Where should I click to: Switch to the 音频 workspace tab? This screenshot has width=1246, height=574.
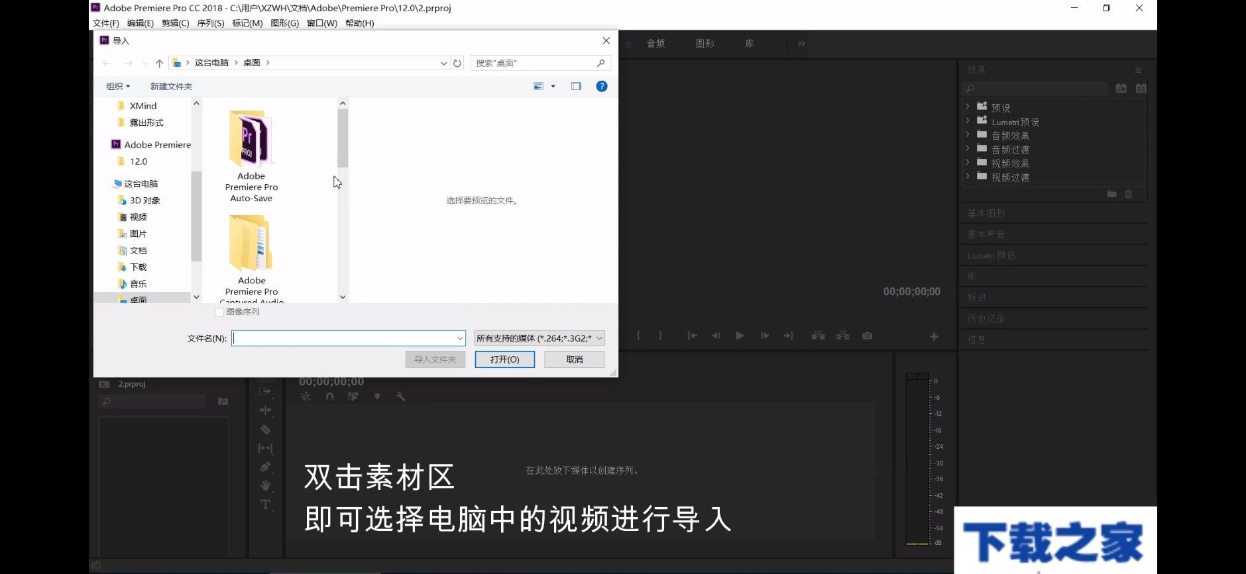tap(656, 44)
